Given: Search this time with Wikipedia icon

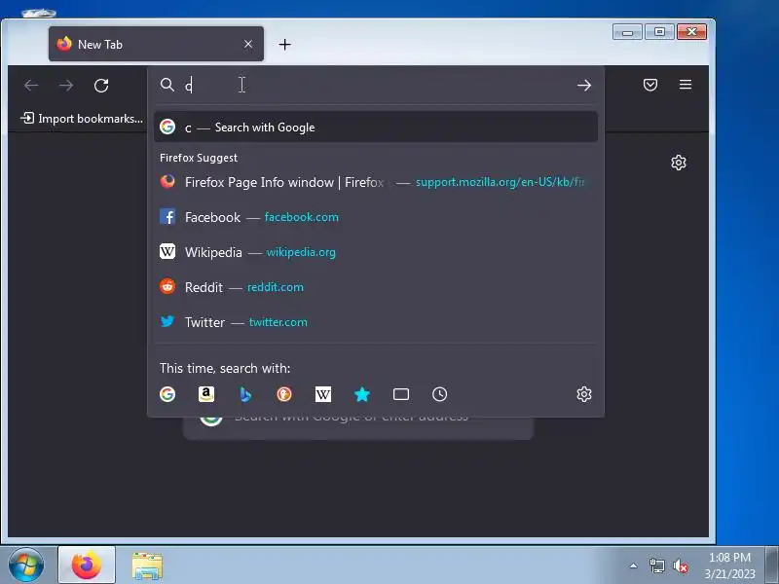Looking at the screenshot, I should [323, 394].
